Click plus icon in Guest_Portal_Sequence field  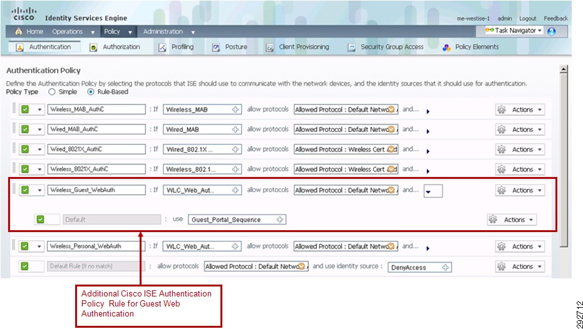tap(280, 220)
